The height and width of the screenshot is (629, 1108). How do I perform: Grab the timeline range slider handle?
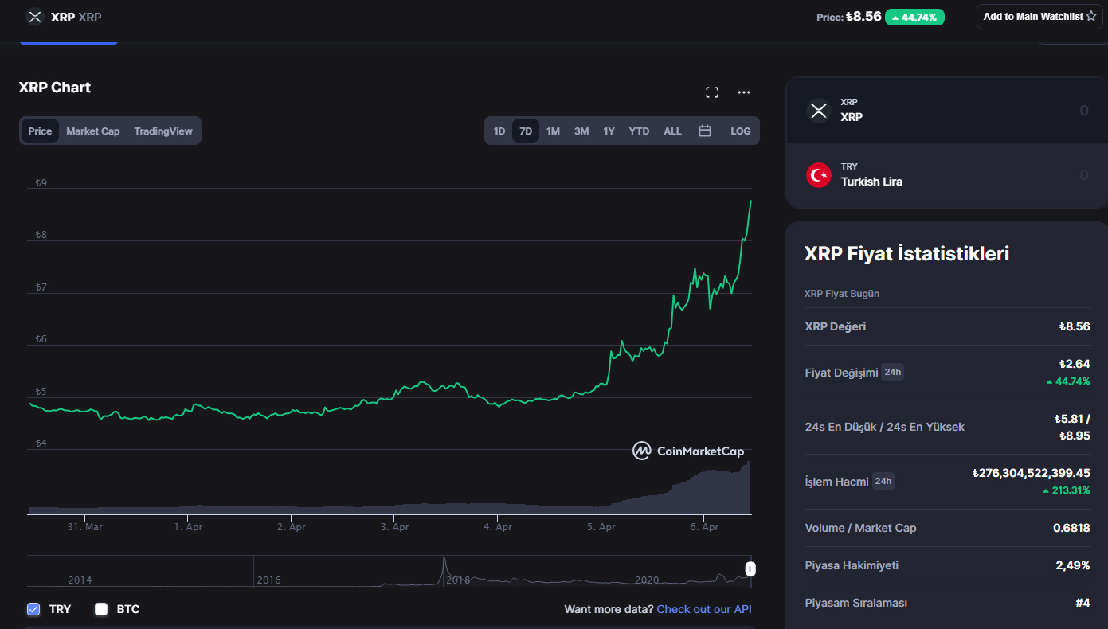click(x=750, y=568)
